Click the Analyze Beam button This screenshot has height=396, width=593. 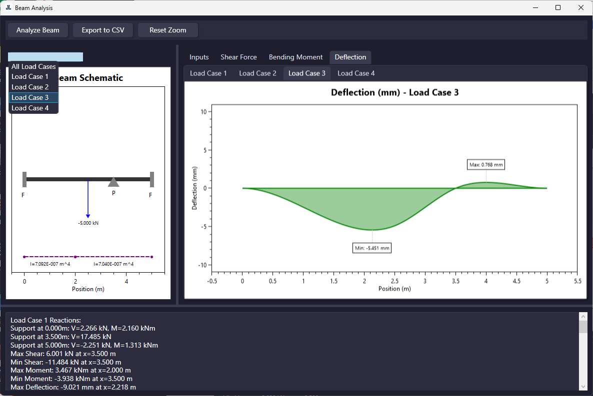pyautogui.click(x=38, y=30)
